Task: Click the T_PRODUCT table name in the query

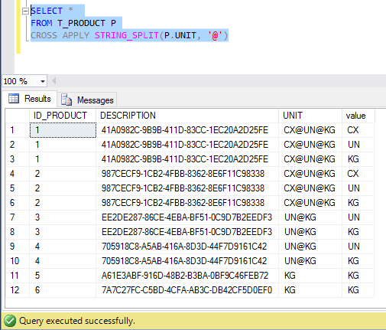Action: pos(81,23)
